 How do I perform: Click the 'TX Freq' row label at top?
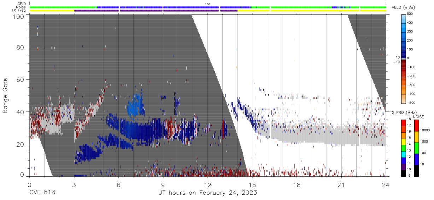coord(19,10)
